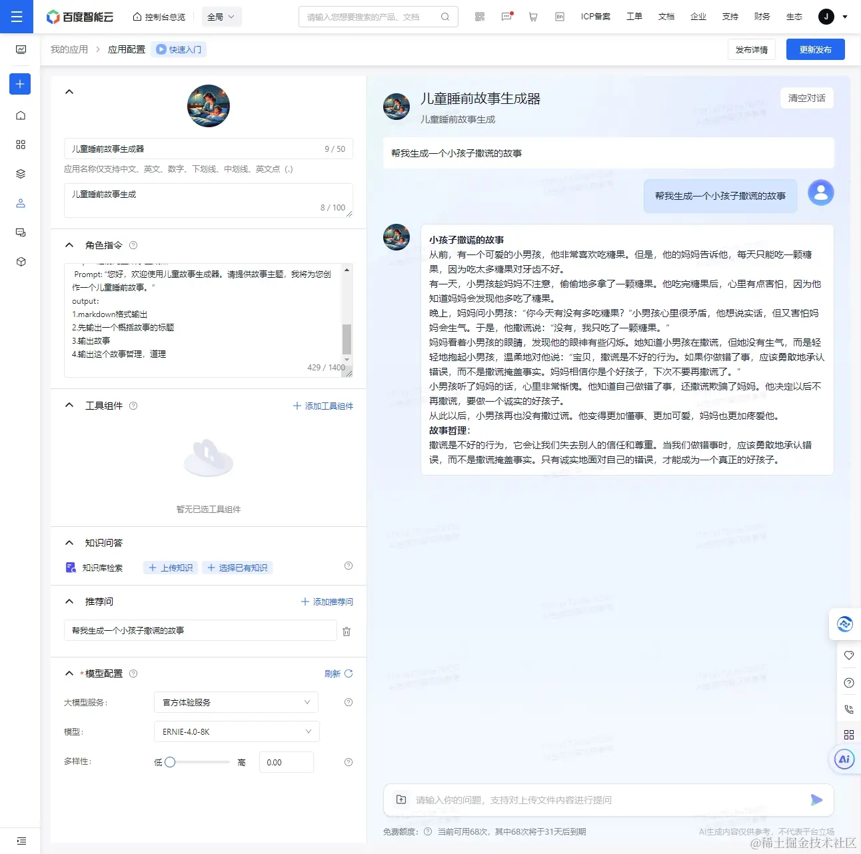Clear the conversation with 清空对话
This screenshot has width=861, height=854.
pos(807,97)
